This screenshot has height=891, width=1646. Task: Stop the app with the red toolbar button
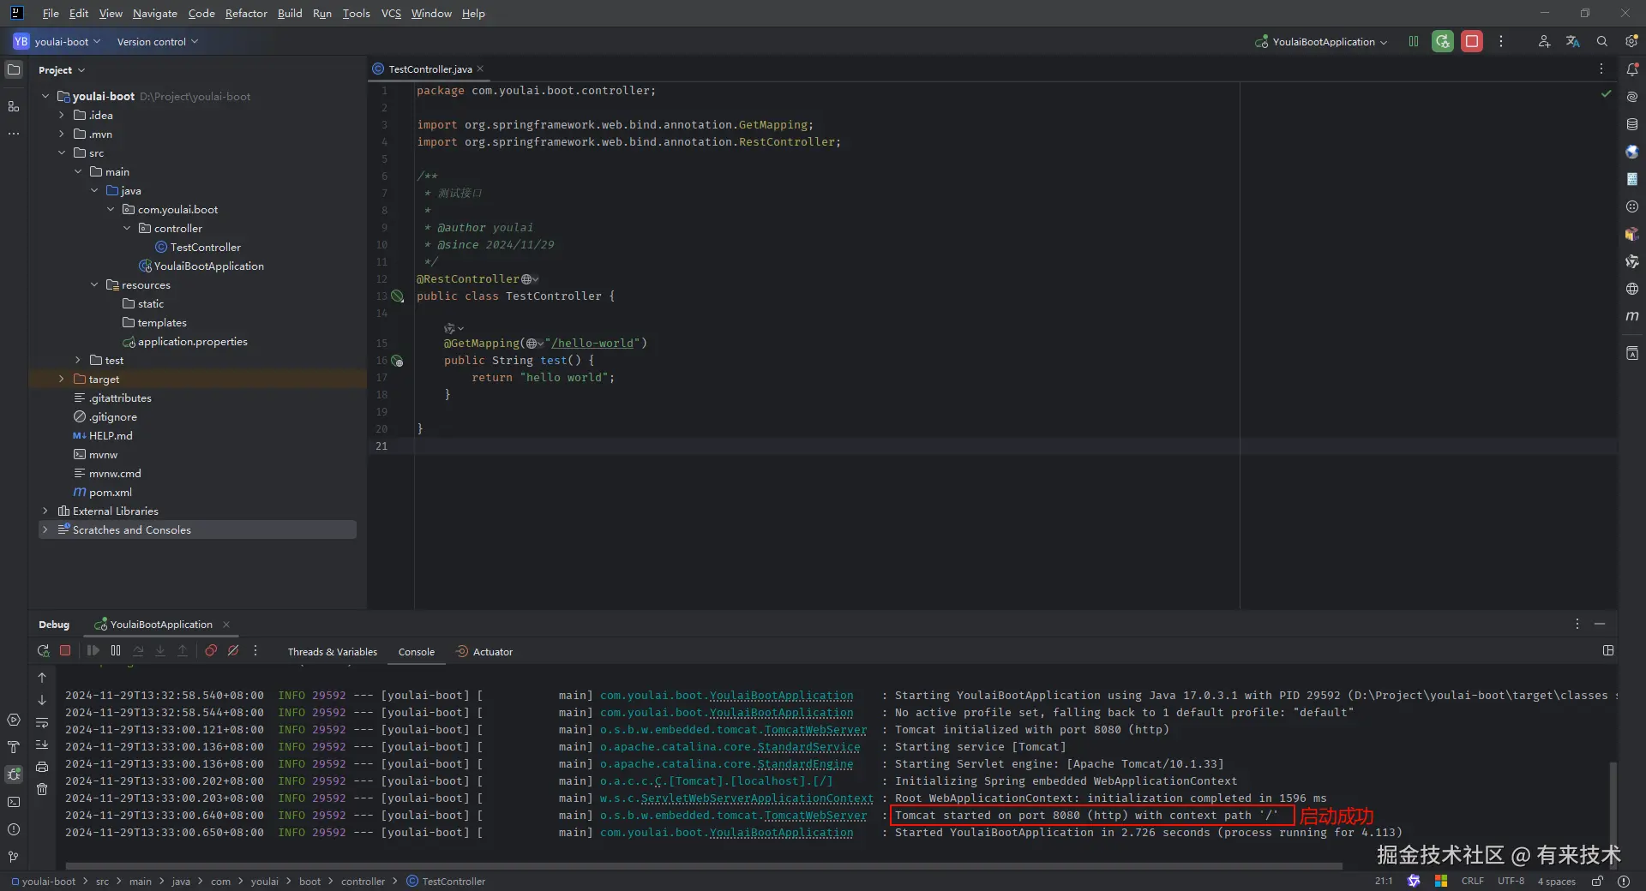1472,41
